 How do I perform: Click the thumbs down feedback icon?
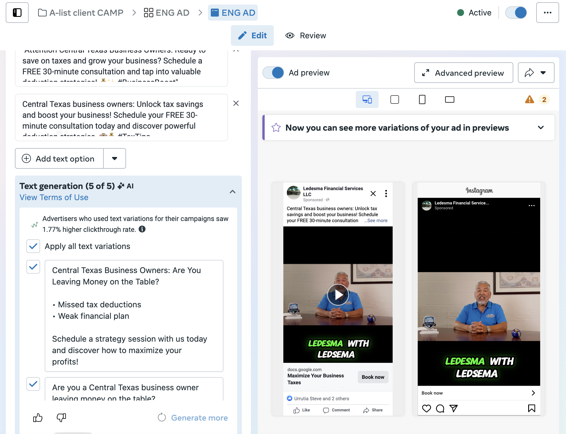61,418
